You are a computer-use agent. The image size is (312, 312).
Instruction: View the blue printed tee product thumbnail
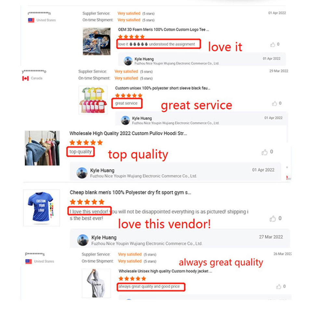coord(97,41)
